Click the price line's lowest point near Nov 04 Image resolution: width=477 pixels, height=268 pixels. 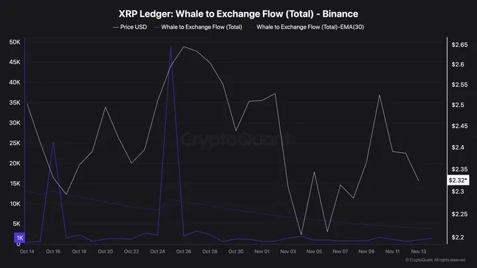coord(301,235)
